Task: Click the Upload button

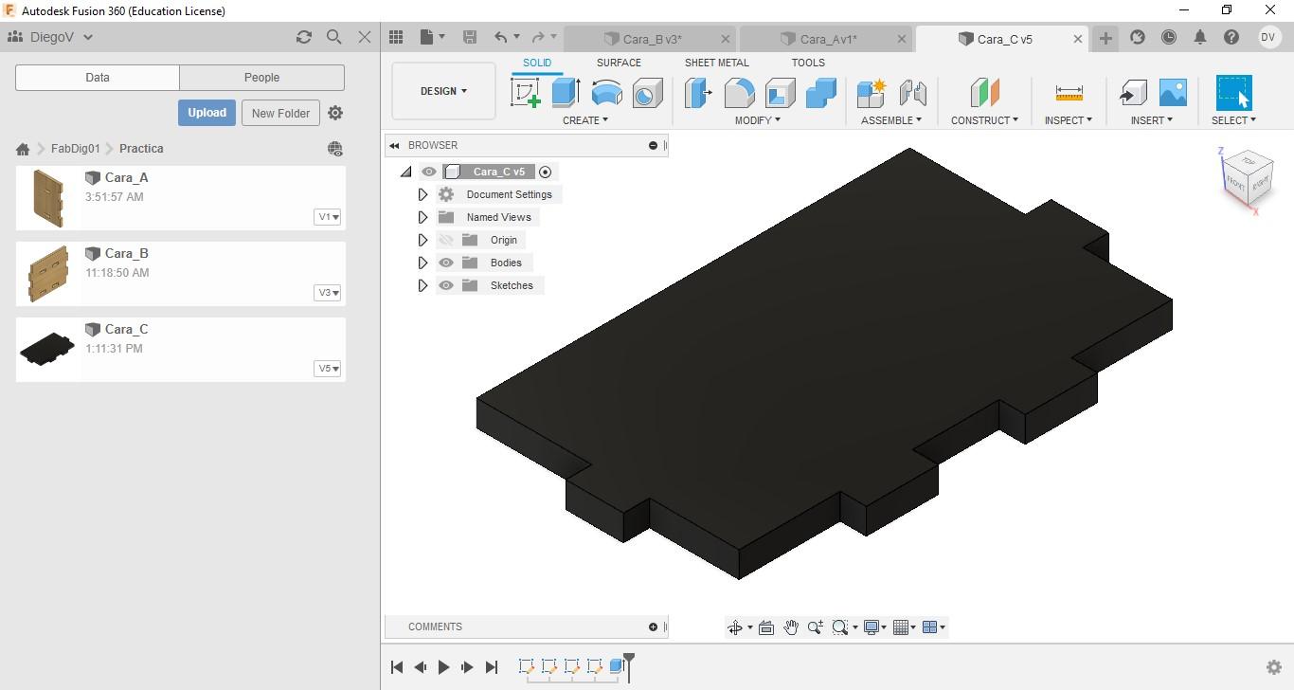Action: pyautogui.click(x=207, y=113)
